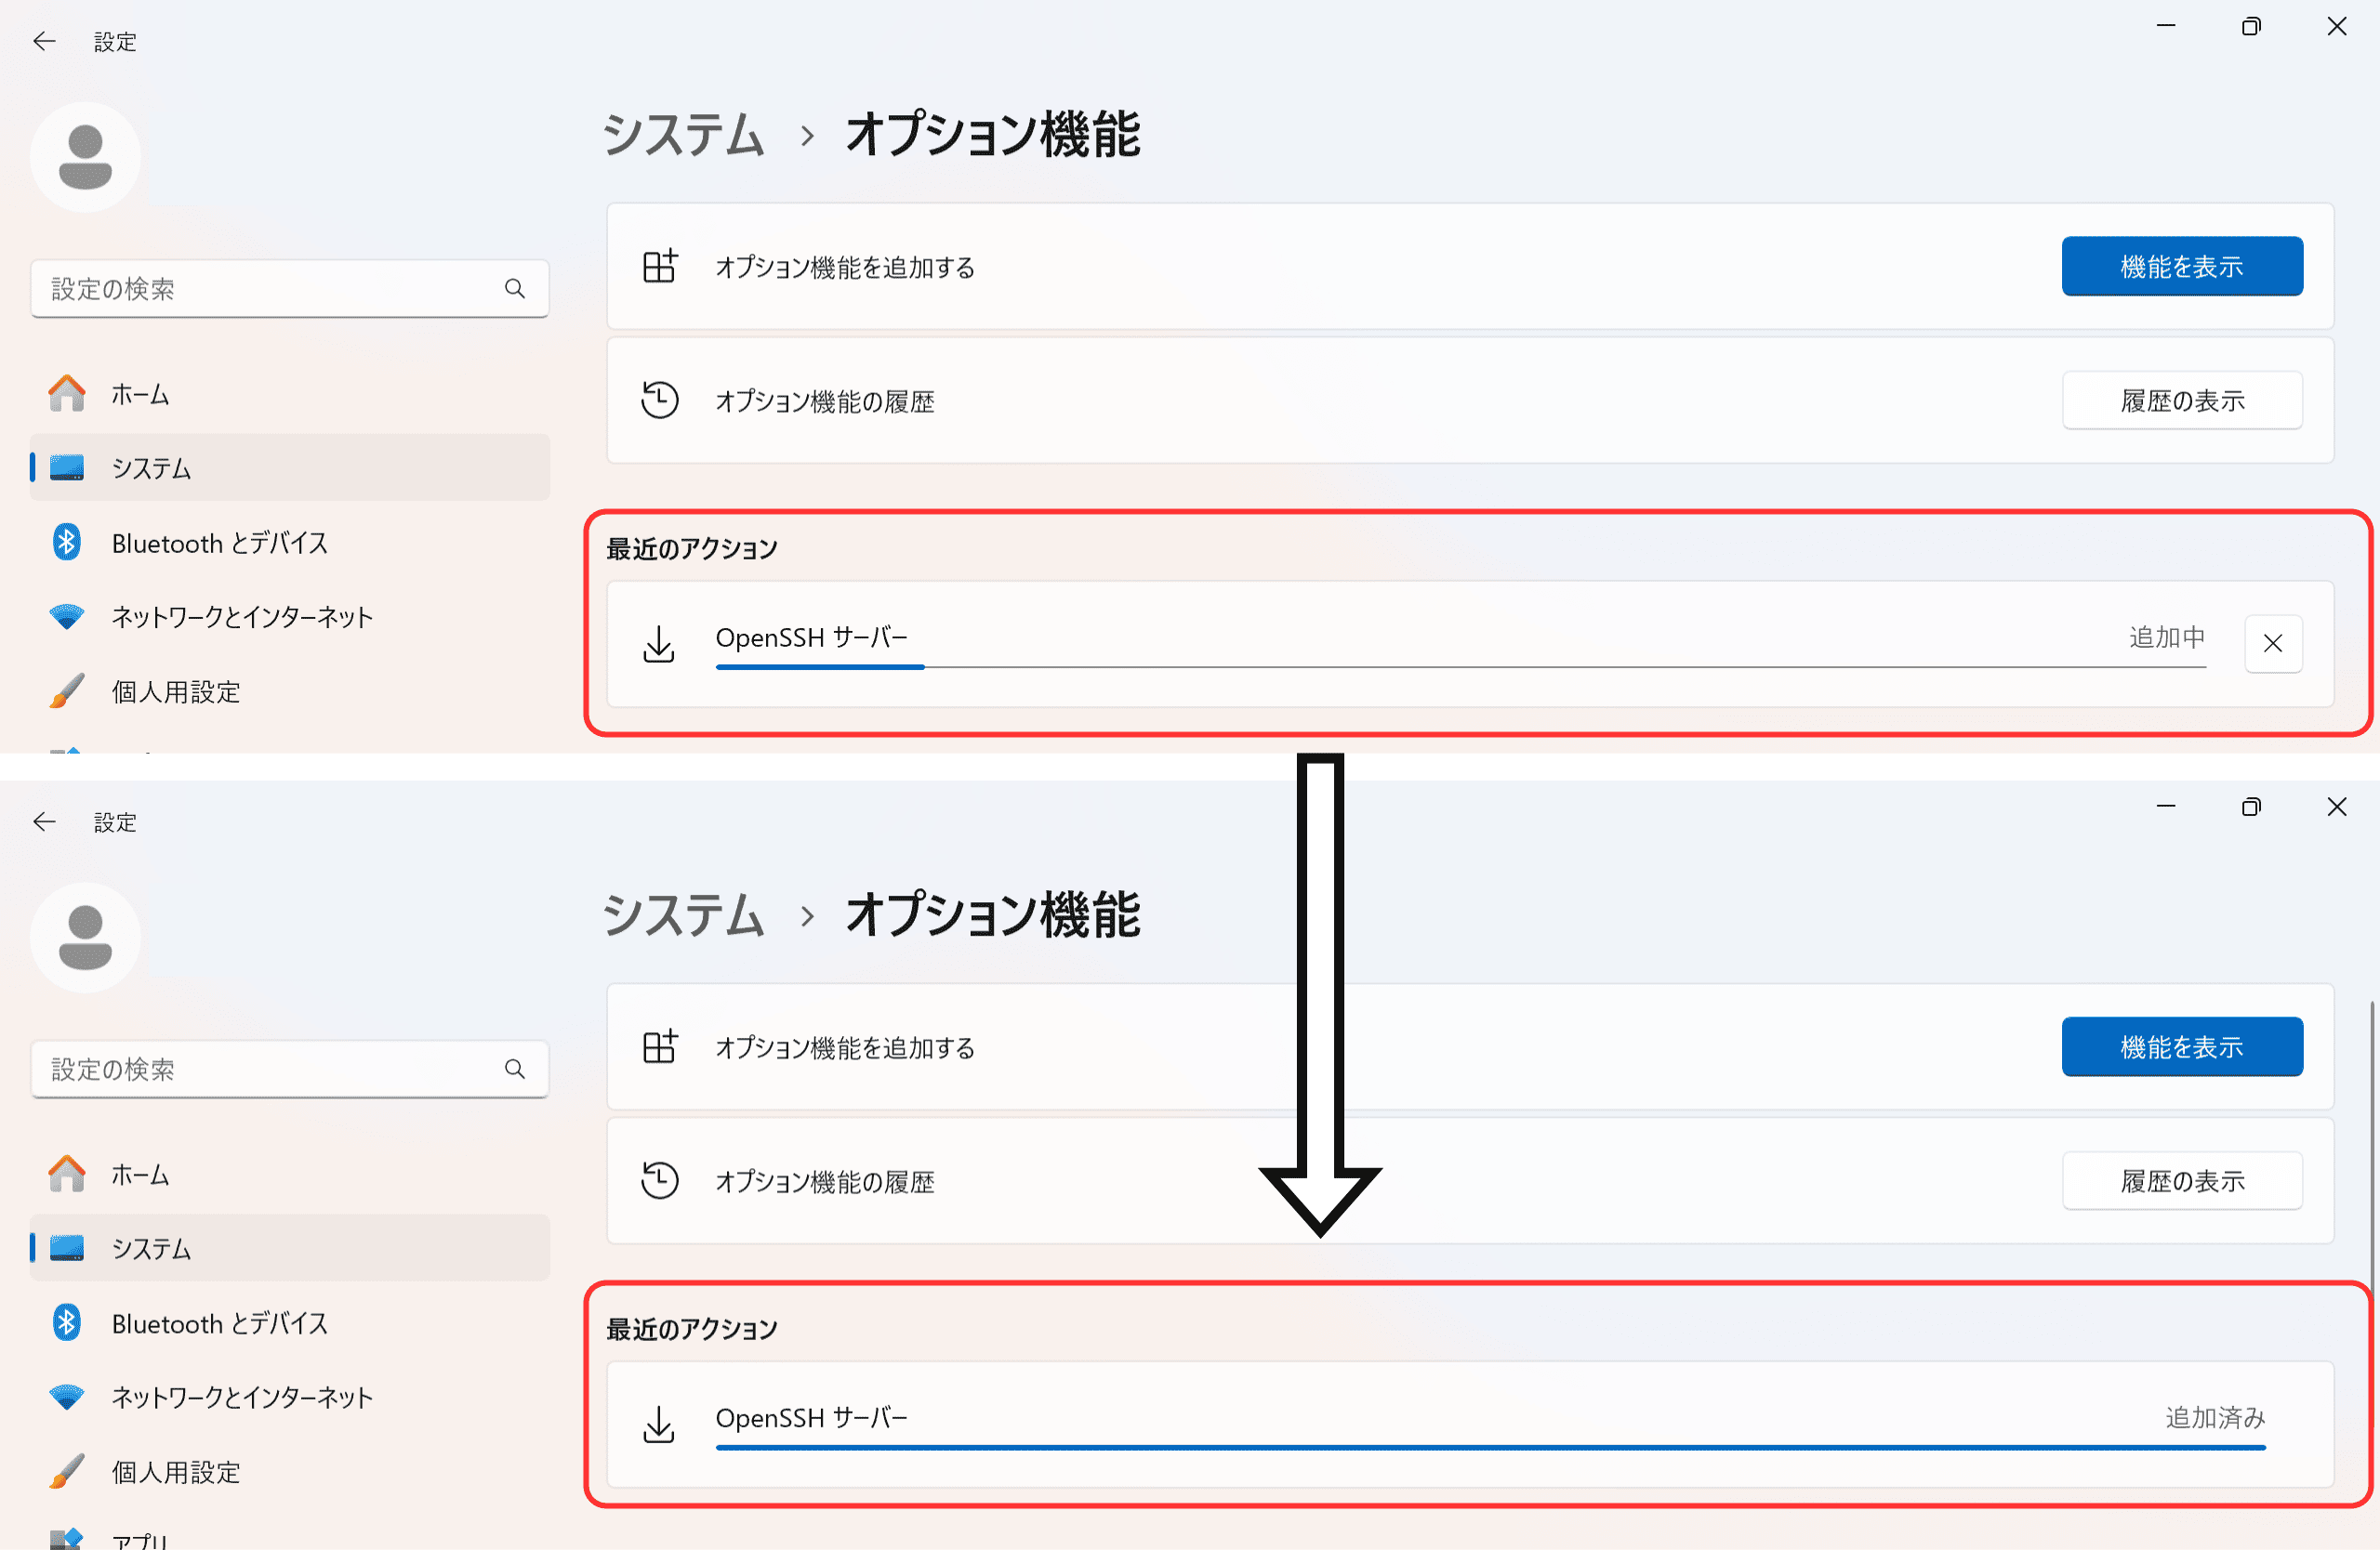Cancel the OpenSSH サーバー installation

coord(2274,643)
